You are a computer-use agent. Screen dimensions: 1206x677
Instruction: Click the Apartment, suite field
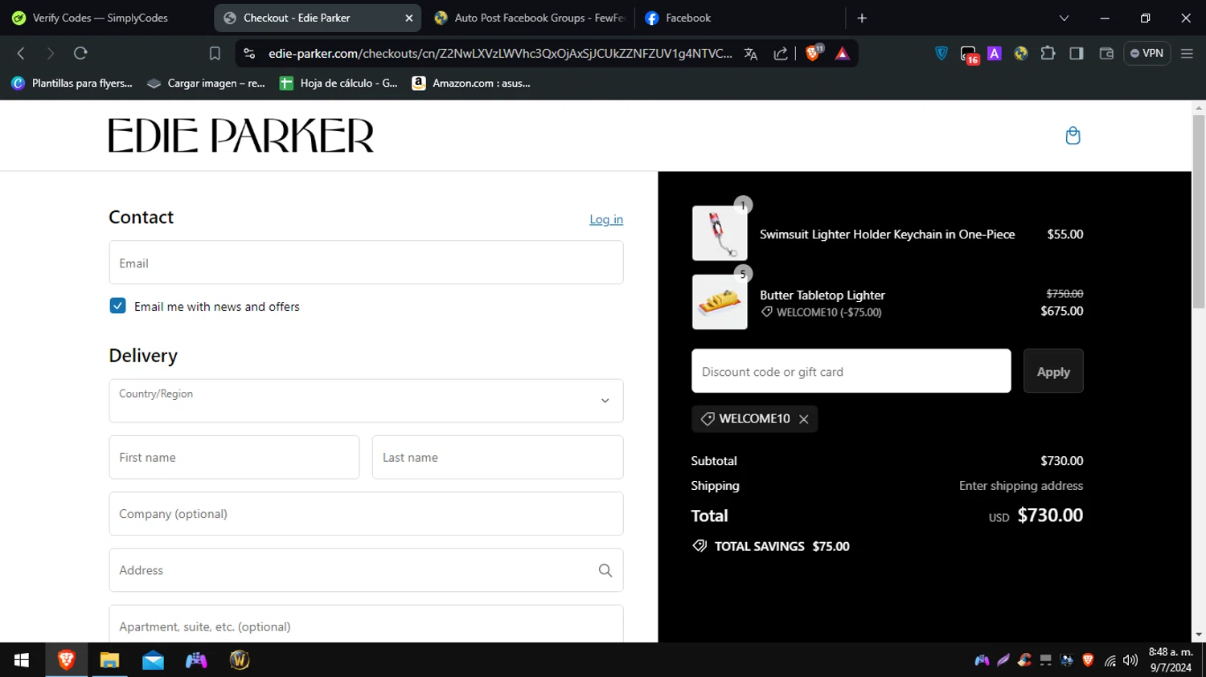coord(366,626)
